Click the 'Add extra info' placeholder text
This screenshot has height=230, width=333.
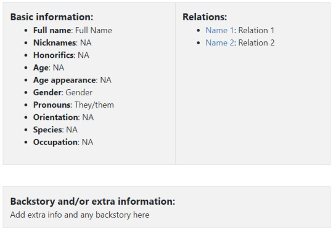[80, 215]
